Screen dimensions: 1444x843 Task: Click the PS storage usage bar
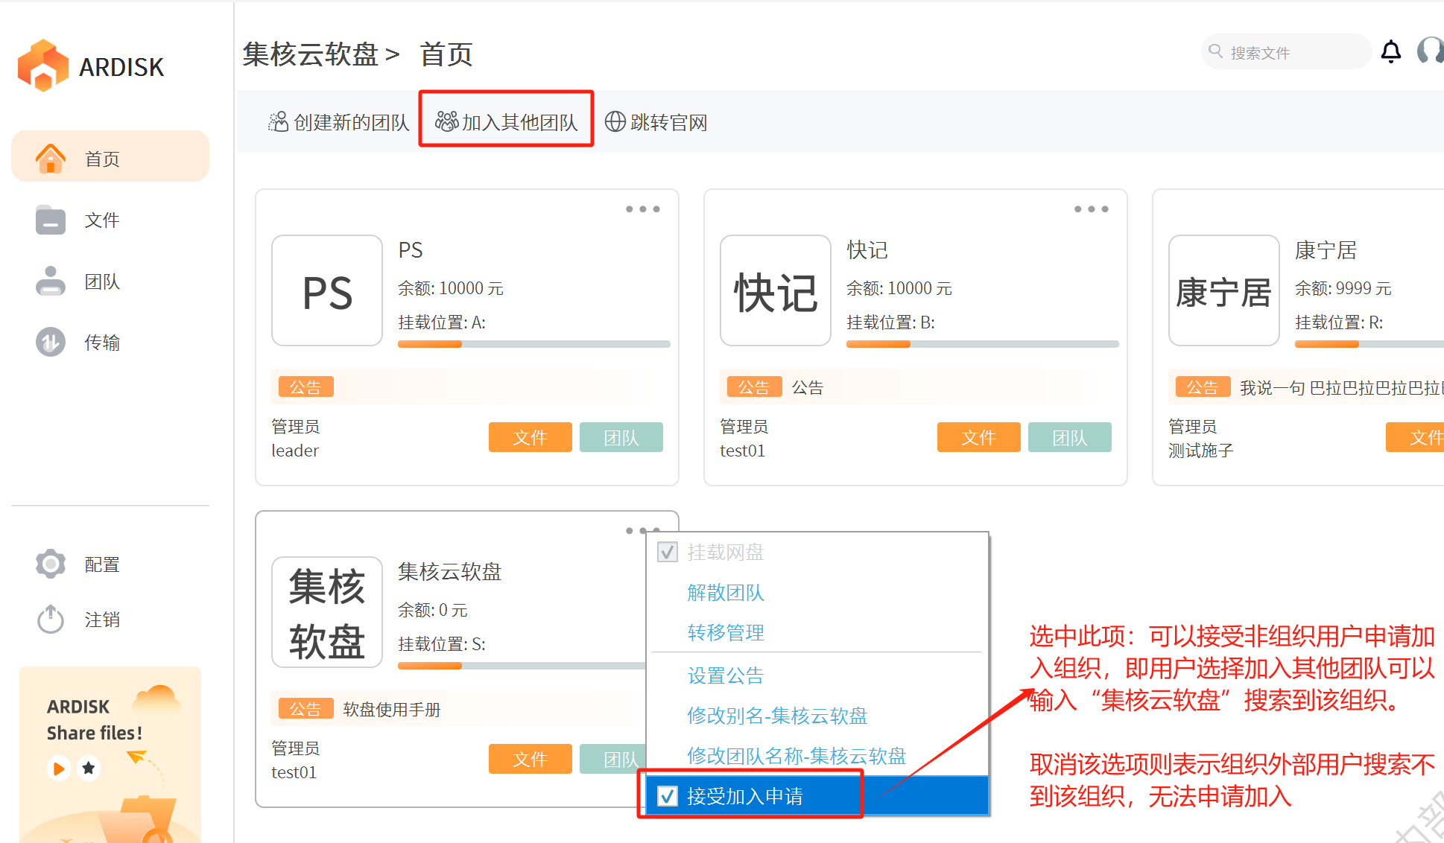[533, 344]
